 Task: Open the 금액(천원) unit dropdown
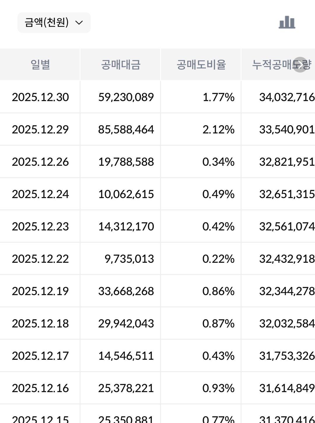coord(54,22)
